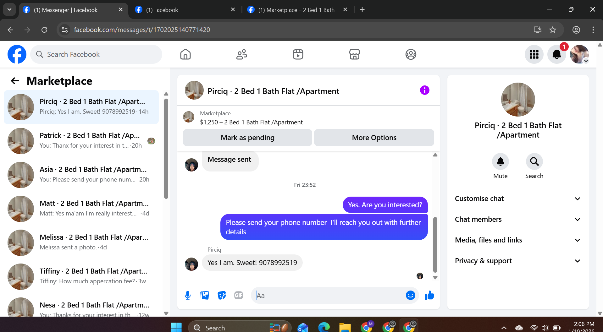The image size is (603, 332).
Task: Click the browser back arrow
Action: [x=10, y=30]
